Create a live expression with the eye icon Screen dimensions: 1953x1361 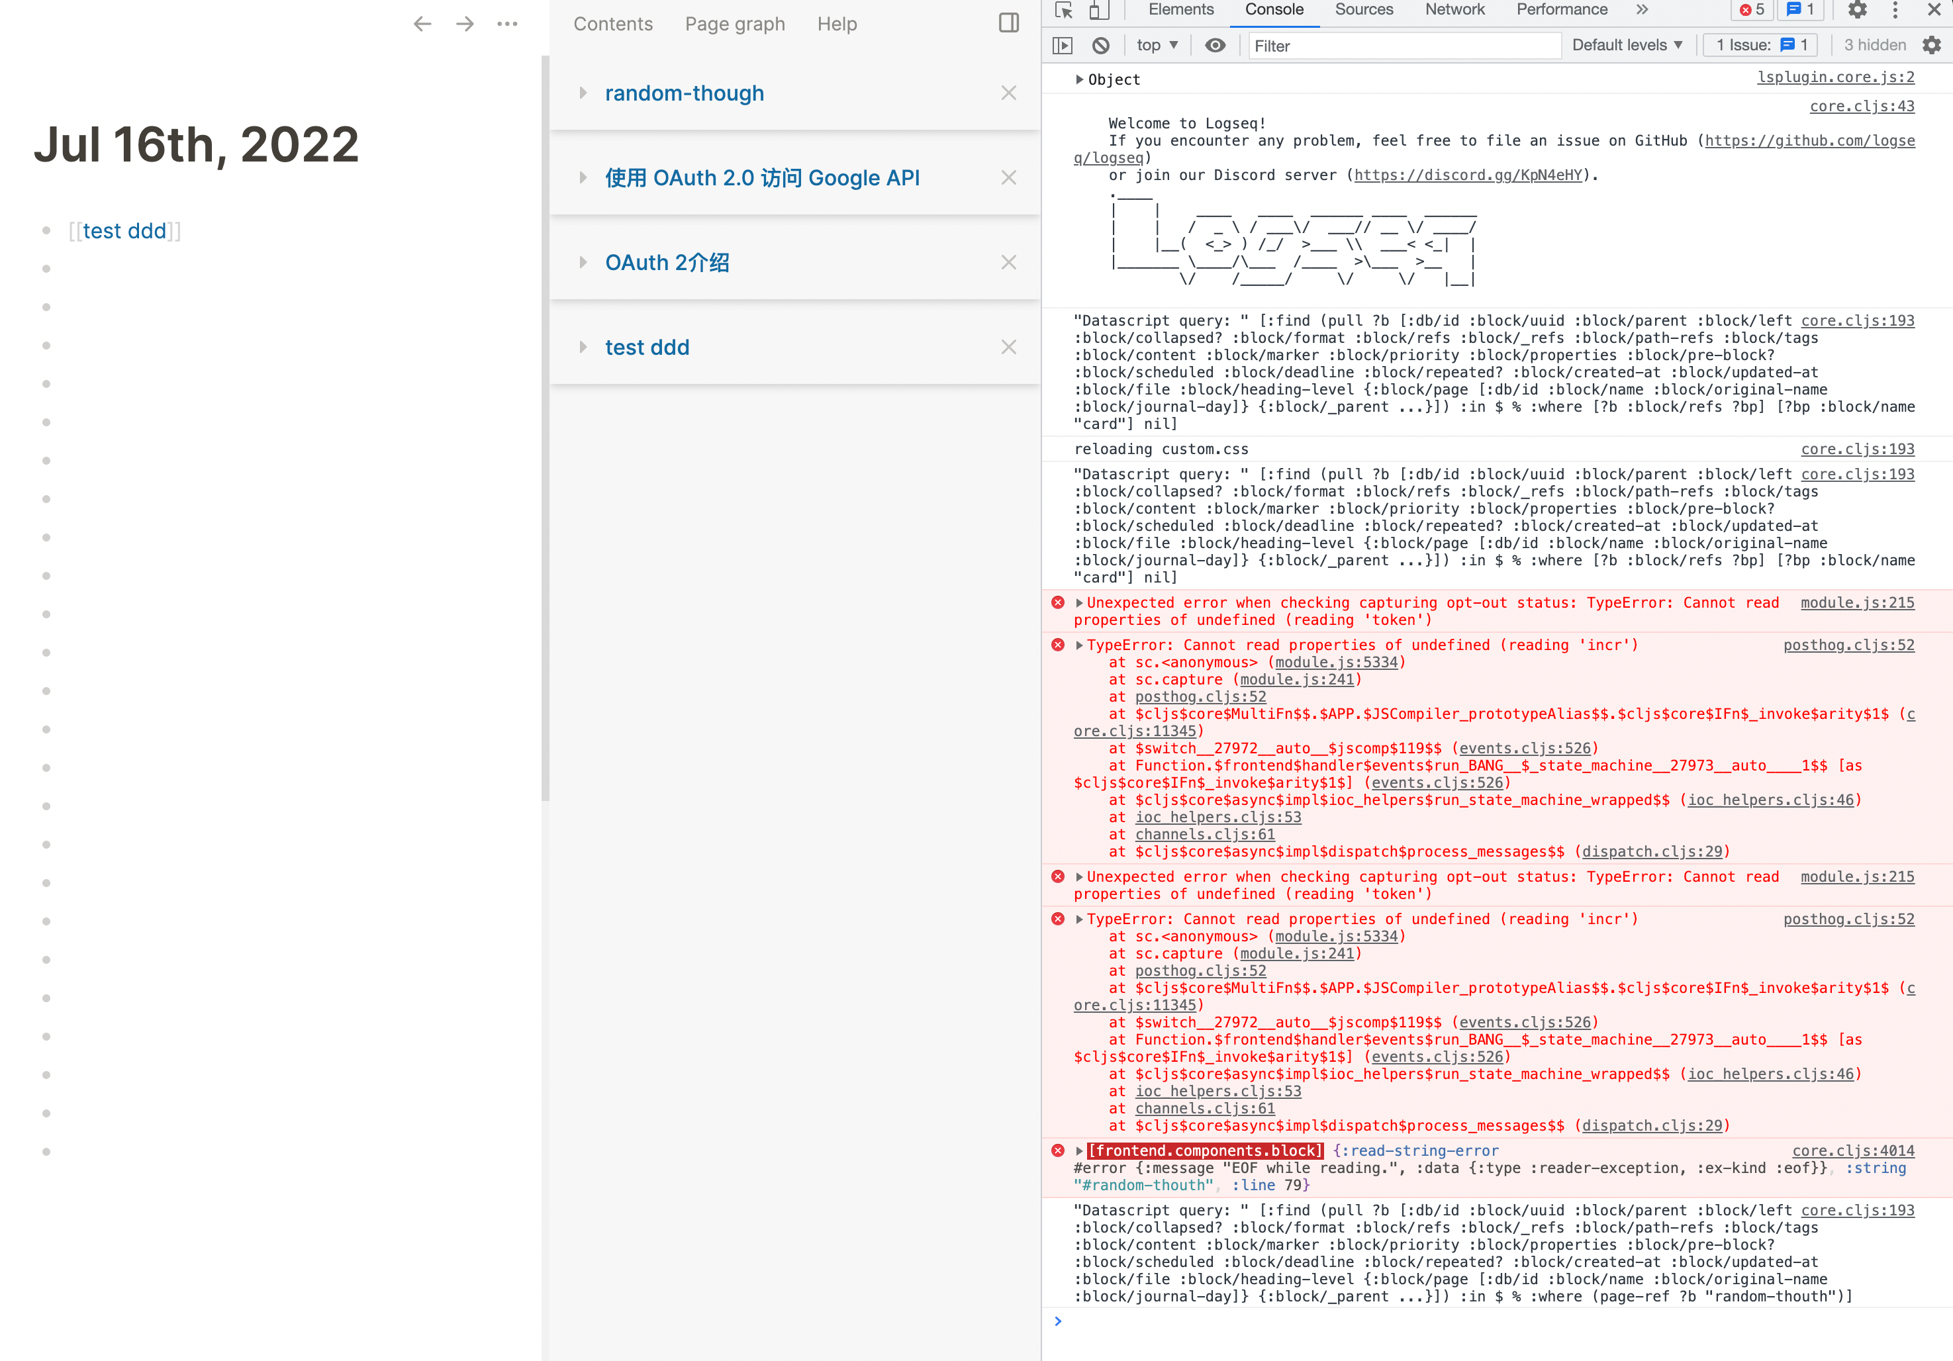pyautogui.click(x=1215, y=45)
